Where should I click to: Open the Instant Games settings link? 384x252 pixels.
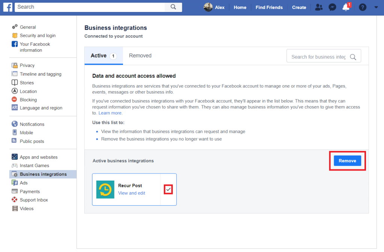34,166
